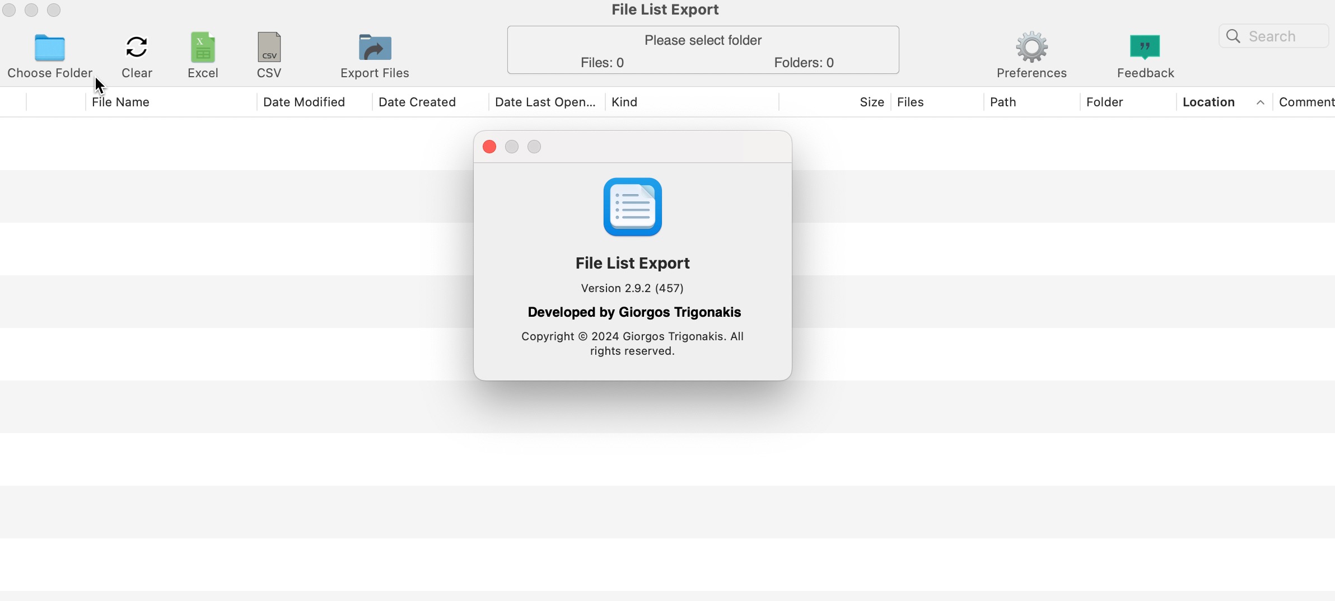The image size is (1335, 601).
Task: Click the copyright notice text
Action: [x=632, y=344]
